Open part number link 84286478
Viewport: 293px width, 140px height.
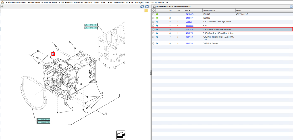190,14
